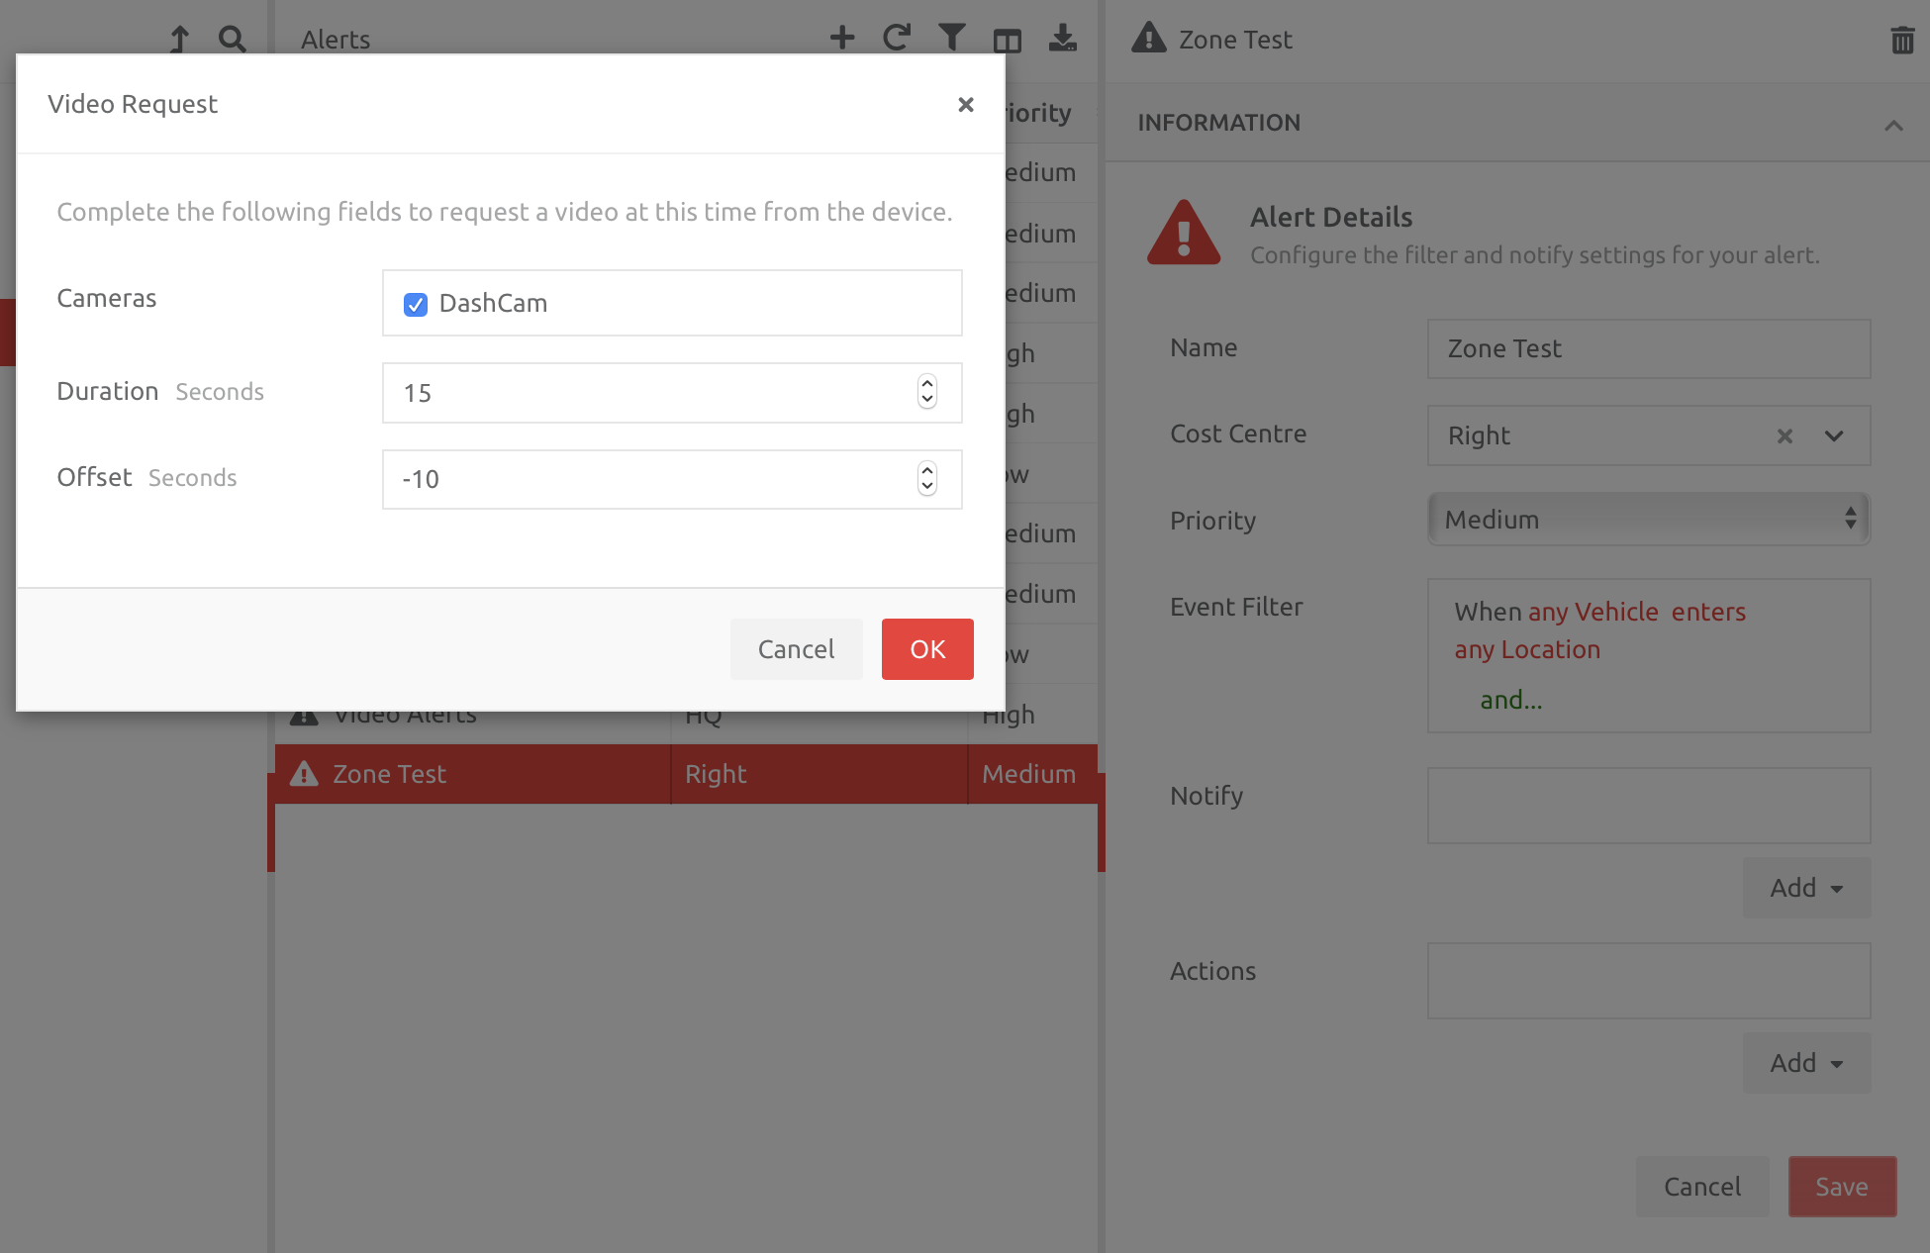Viewport: 1930px width, 1253px height.
Task: Open the Alerts filter funnel icon
Action: point(952,38)
